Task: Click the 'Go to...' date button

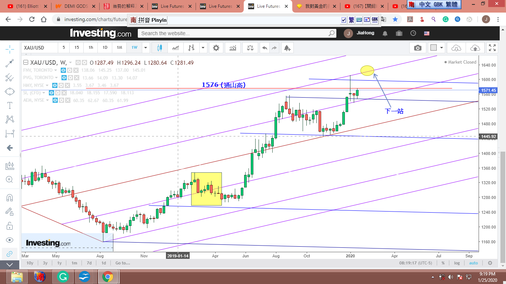Action: (123, 263)
